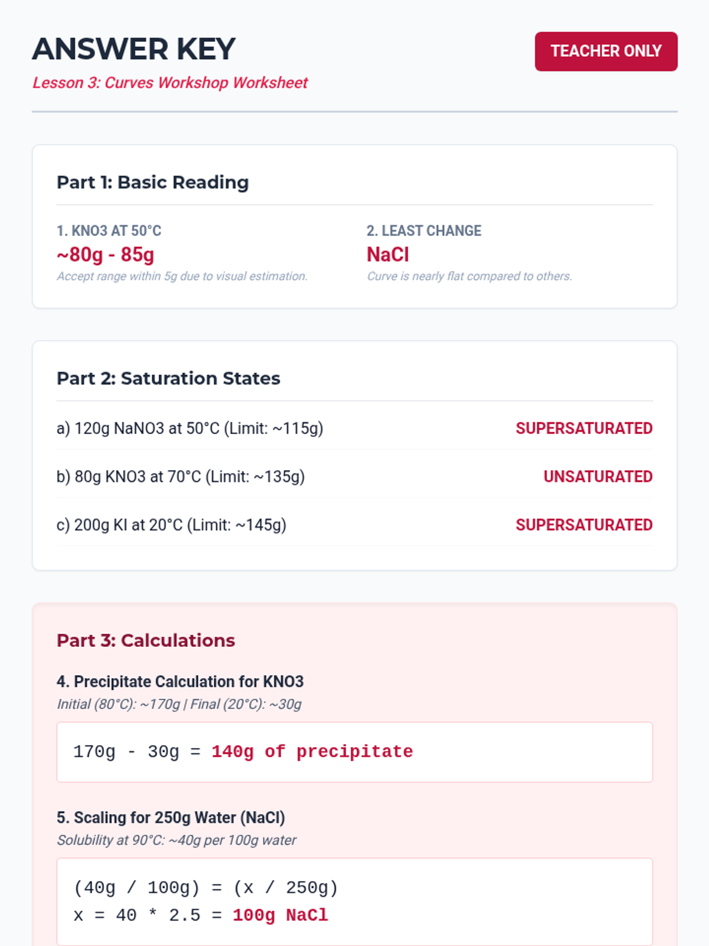Click the 100g NaCl result
This screenshot has height=946, width=709.
pyautogui.click(x=281, y=915)
